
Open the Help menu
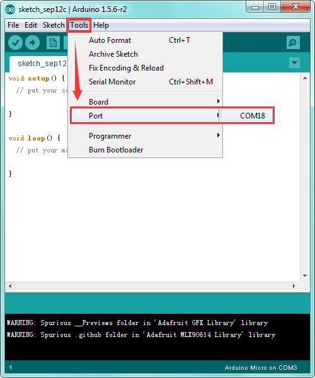101,25
